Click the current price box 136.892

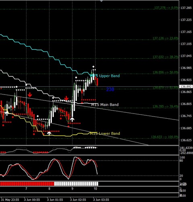[x=186, y=87]
